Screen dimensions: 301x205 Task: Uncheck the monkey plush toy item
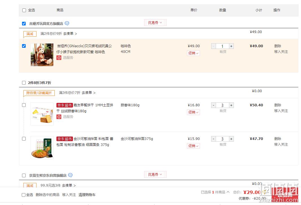24,46
